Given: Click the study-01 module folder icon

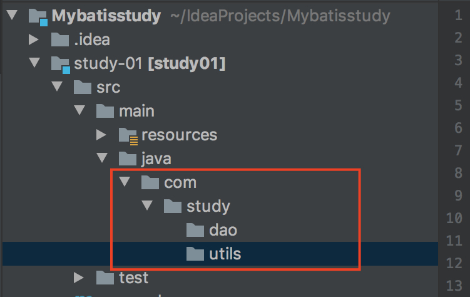Looking at the screenshot, I should point(60,64).
